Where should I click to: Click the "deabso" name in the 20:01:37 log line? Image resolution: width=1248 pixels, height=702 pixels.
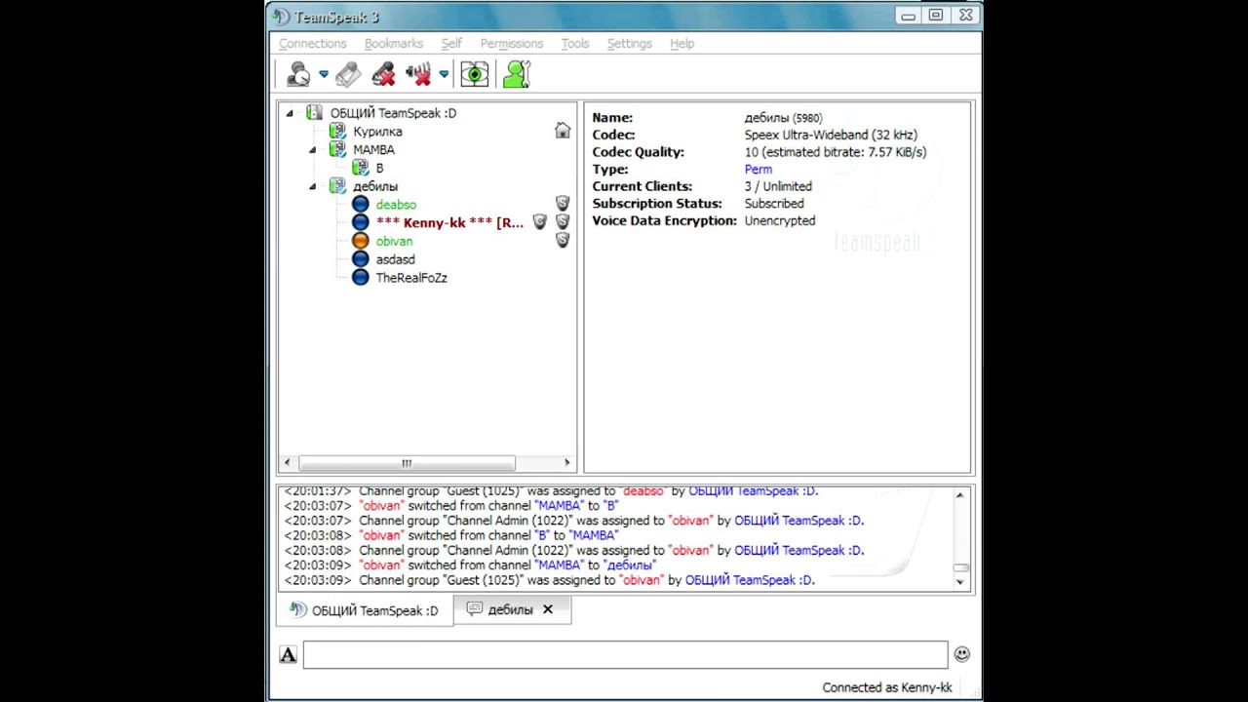coord(643,491)
